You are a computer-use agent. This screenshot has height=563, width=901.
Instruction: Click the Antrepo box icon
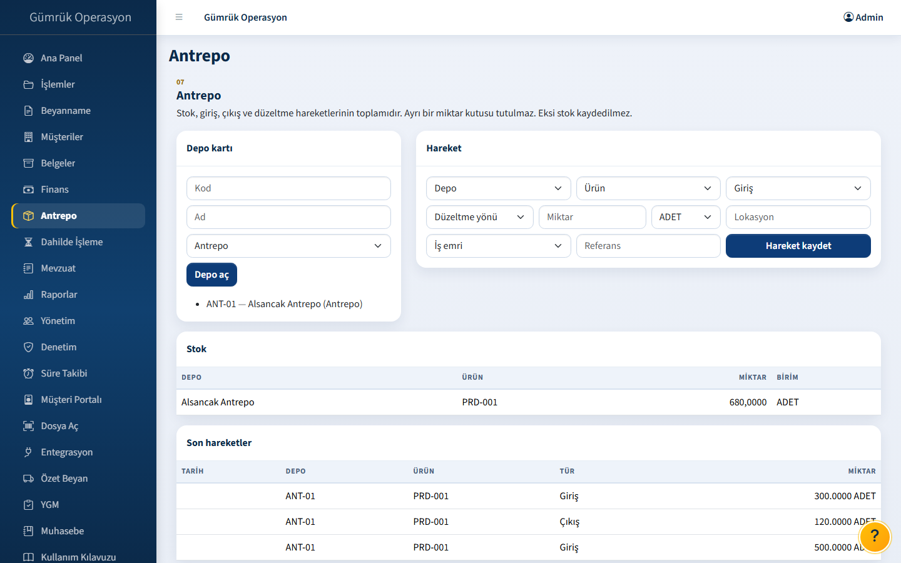coord(28,216)
